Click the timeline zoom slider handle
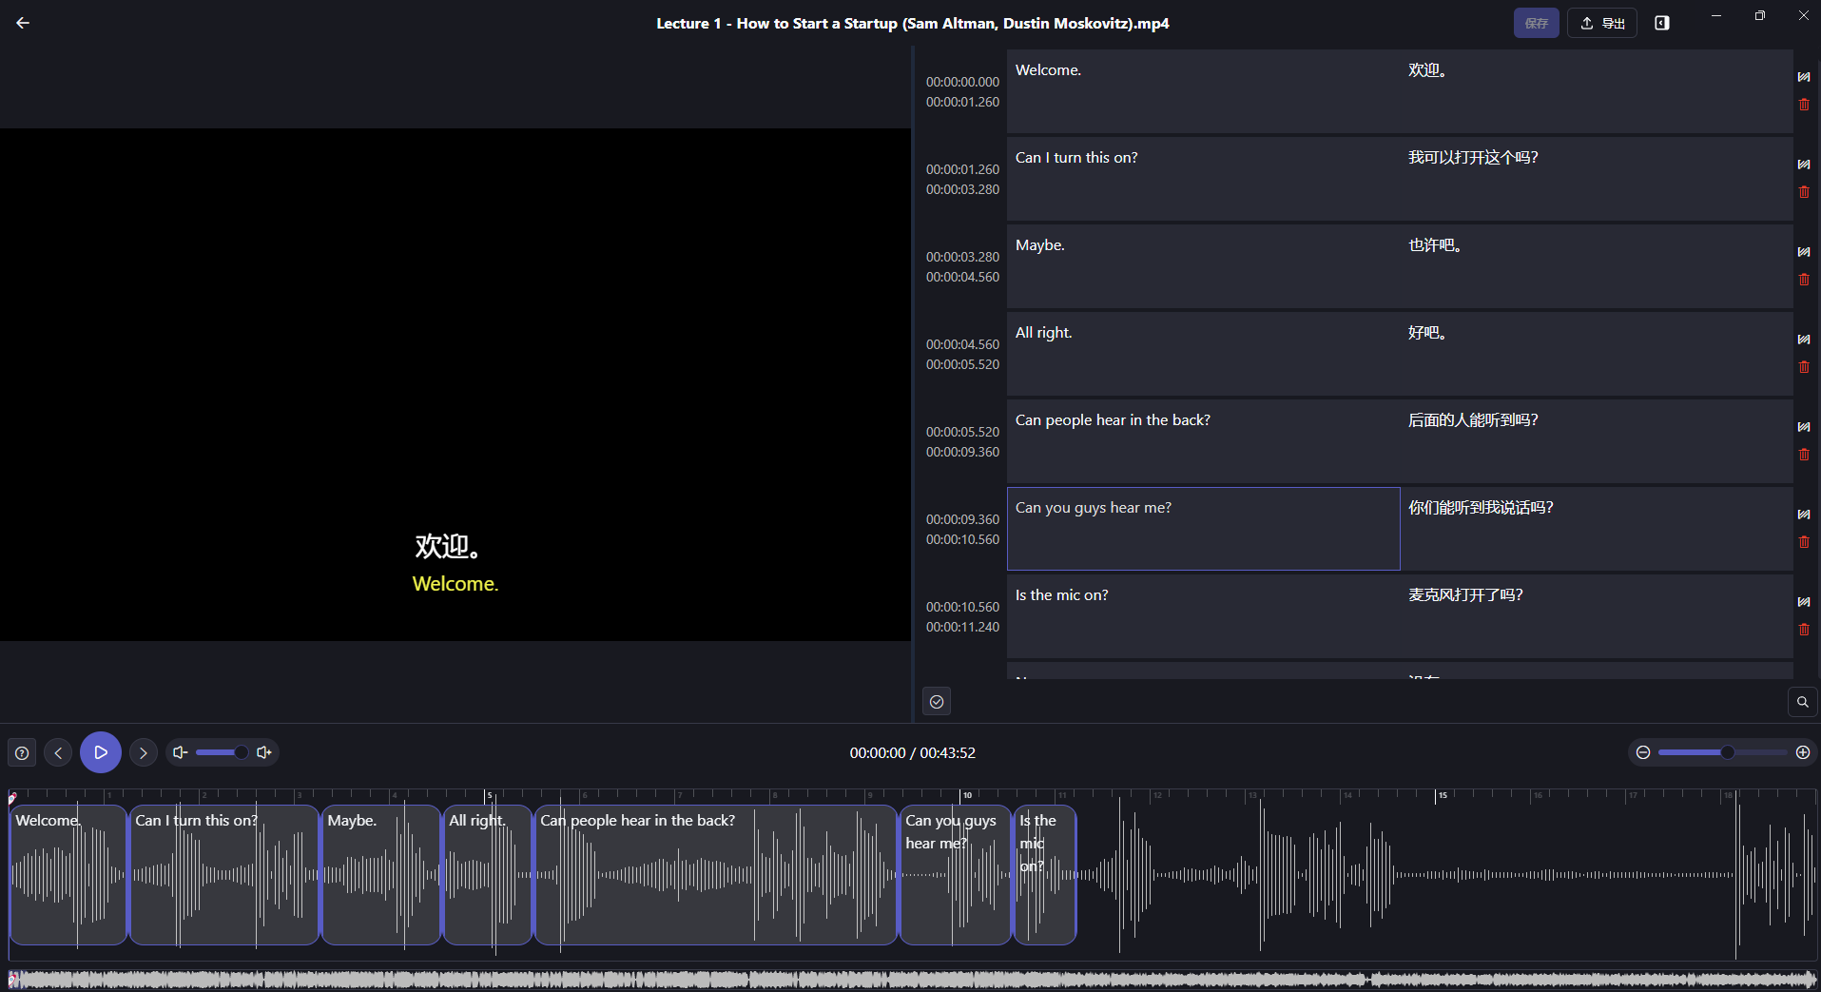The width and height of the screenshot is (1821, 992). point(1727,752)
